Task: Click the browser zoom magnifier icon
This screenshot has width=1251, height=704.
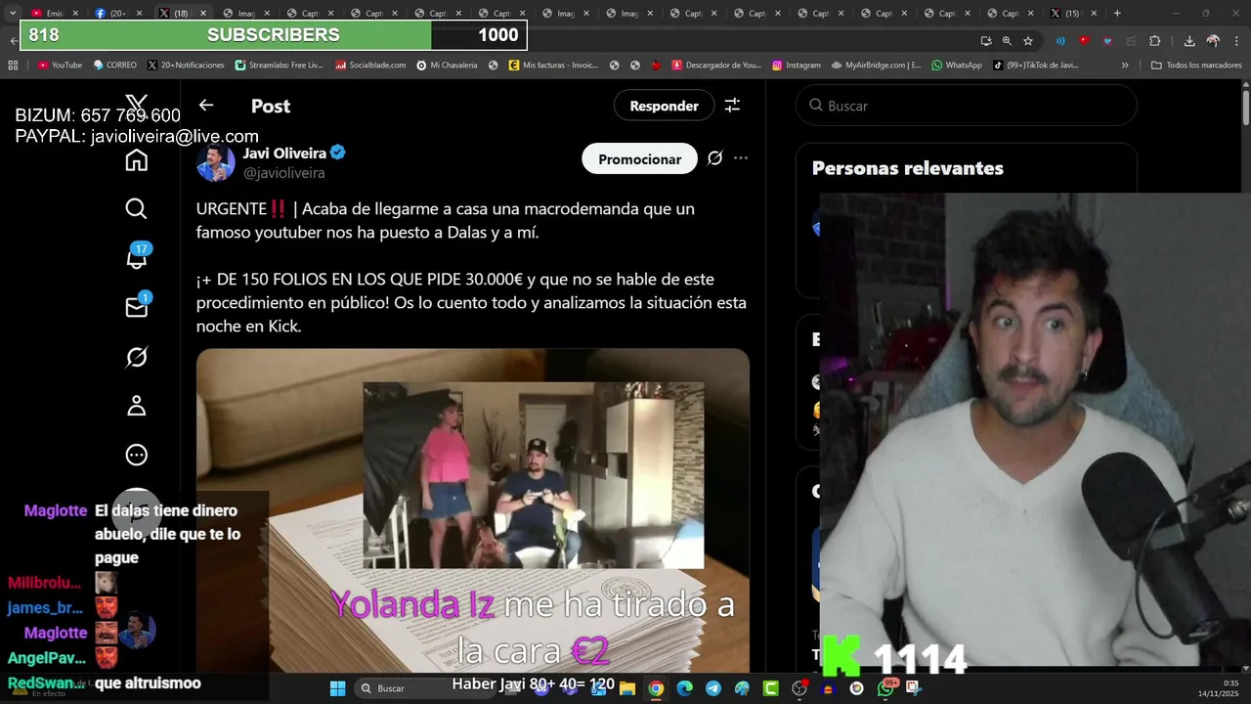Action: pos(1007,41)
